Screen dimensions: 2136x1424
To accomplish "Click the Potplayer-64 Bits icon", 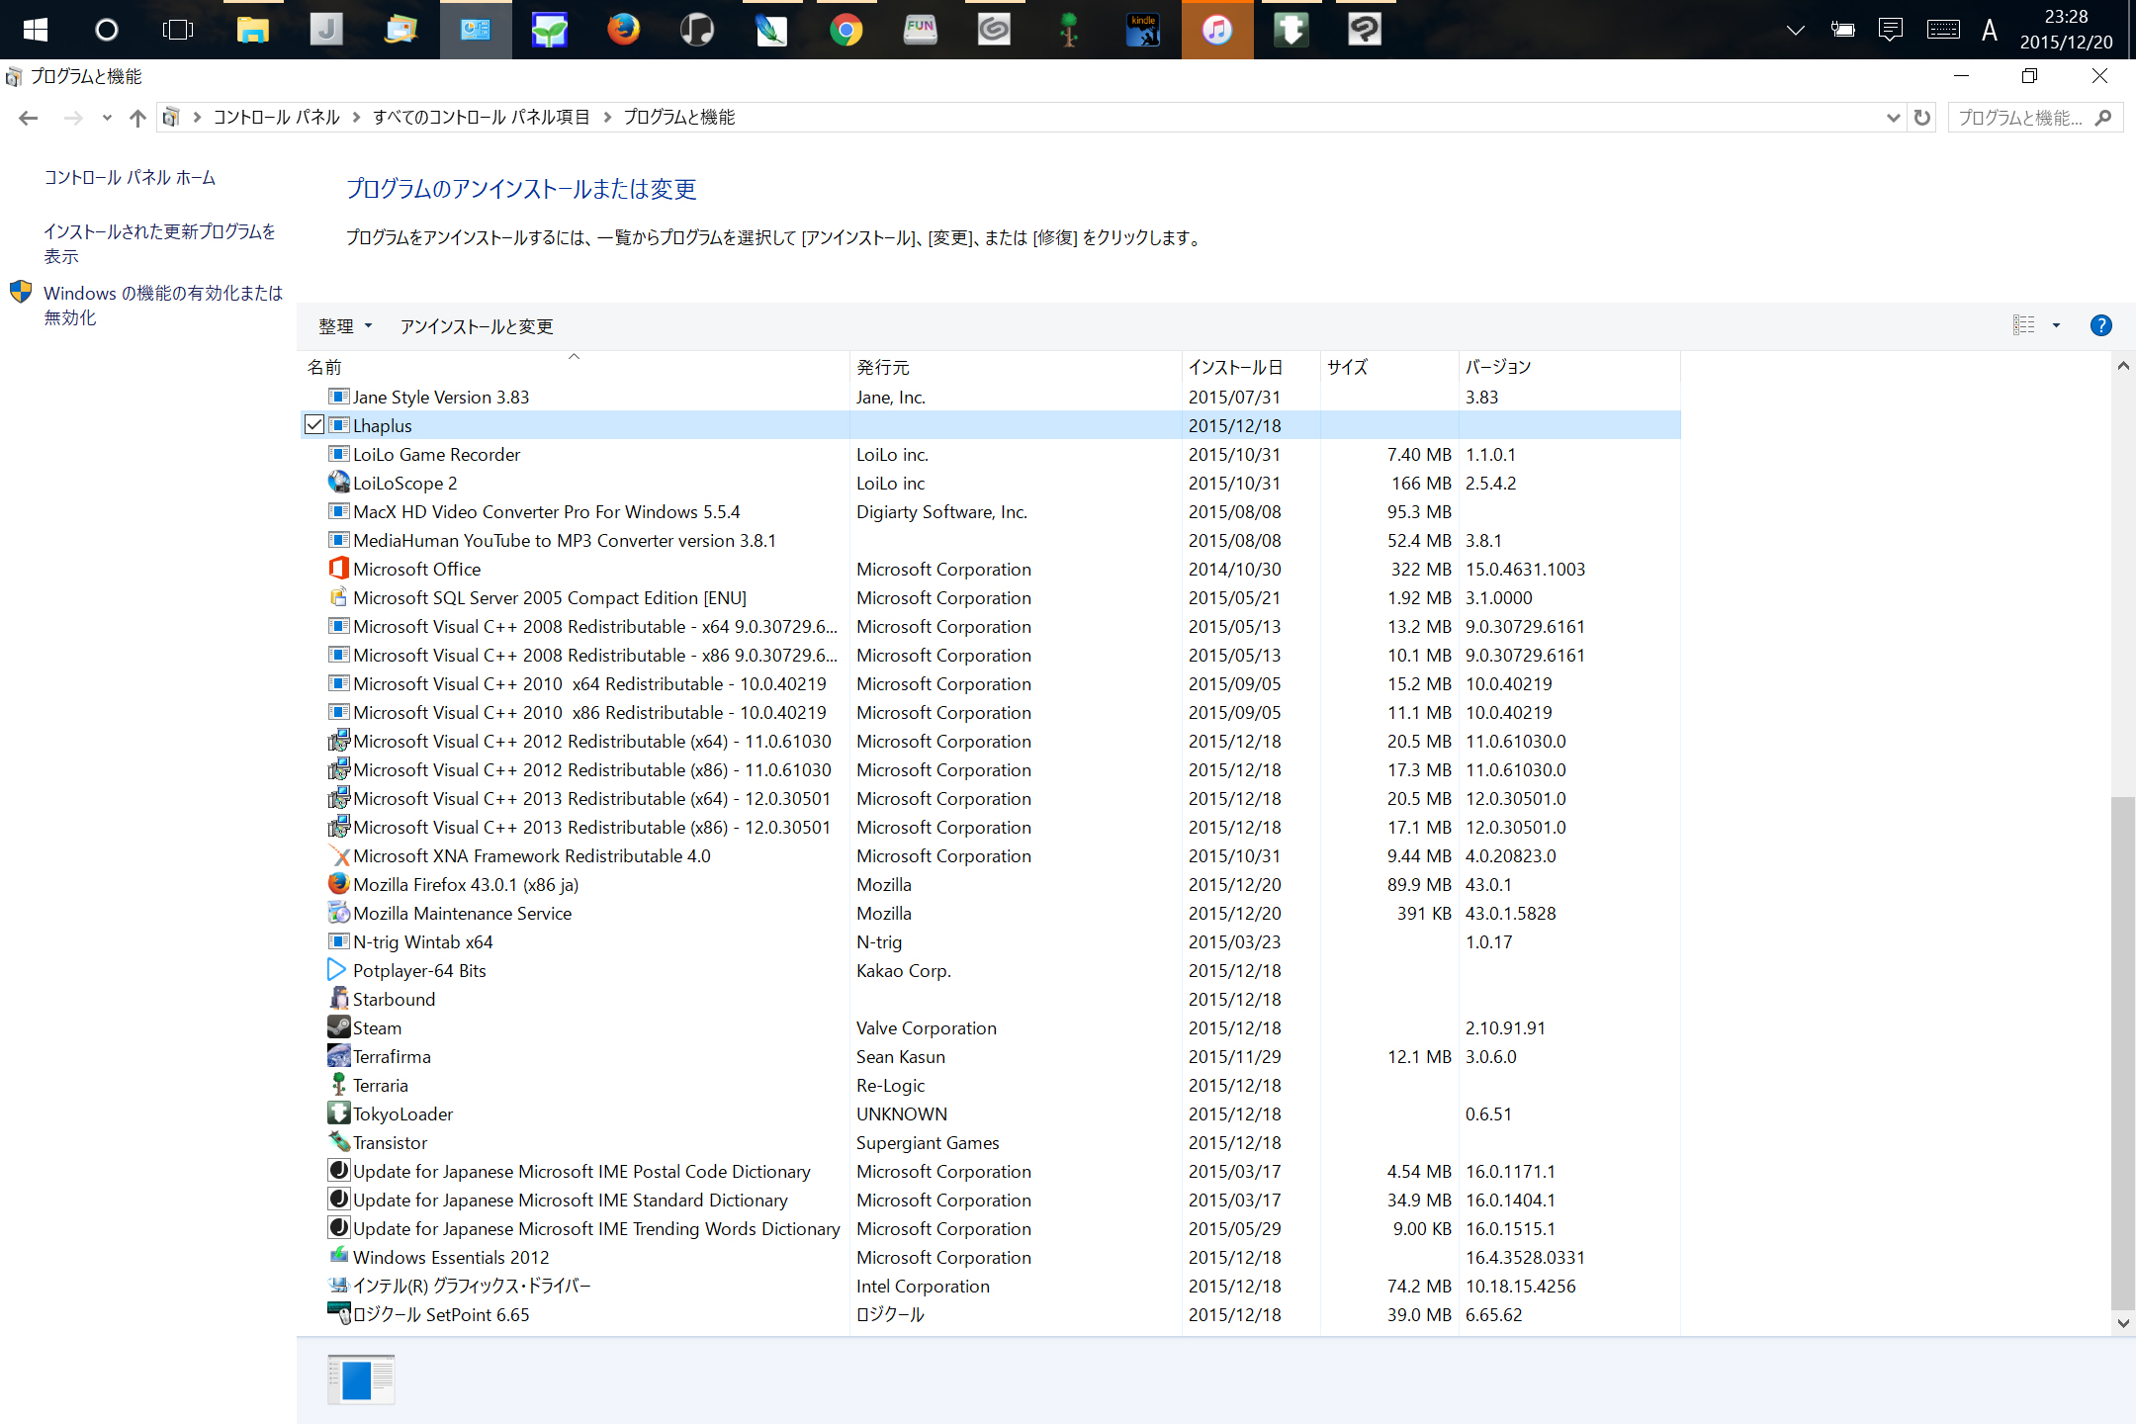I will click(x=338, y=970).
